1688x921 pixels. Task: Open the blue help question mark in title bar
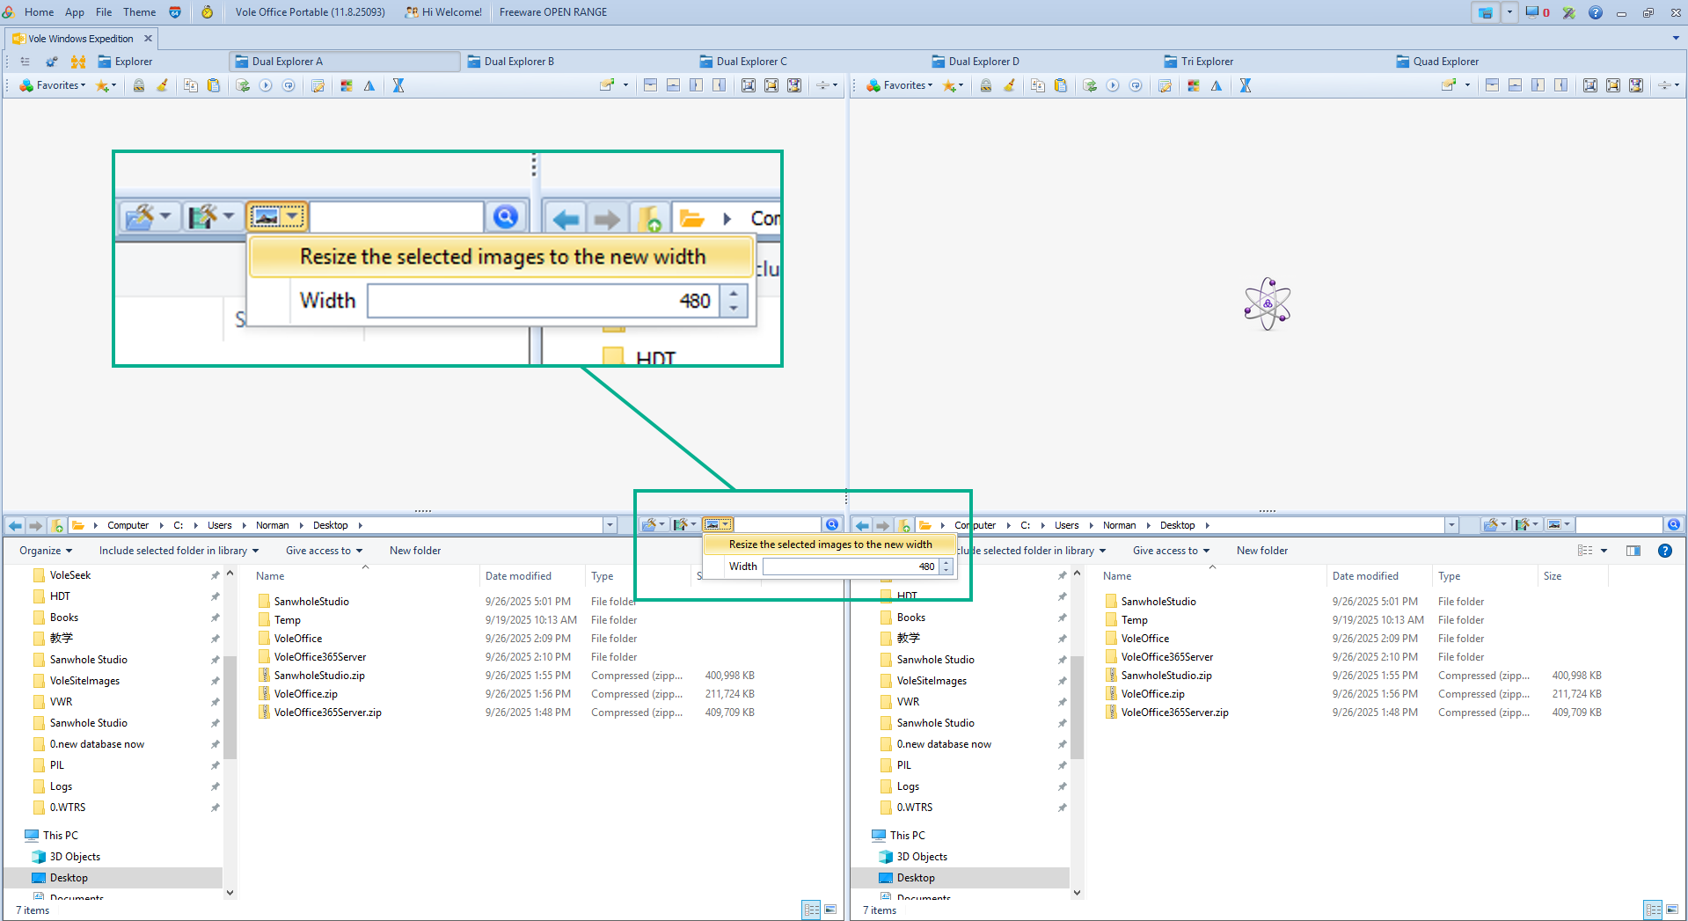pos(1595,12)
